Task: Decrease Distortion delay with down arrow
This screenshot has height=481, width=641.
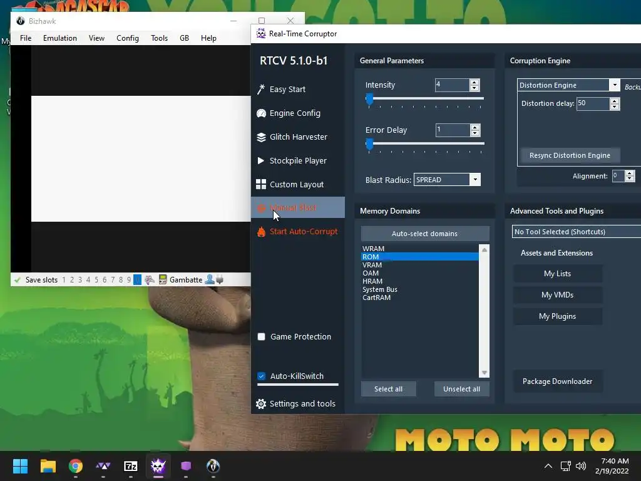Action: coord(615,106)
